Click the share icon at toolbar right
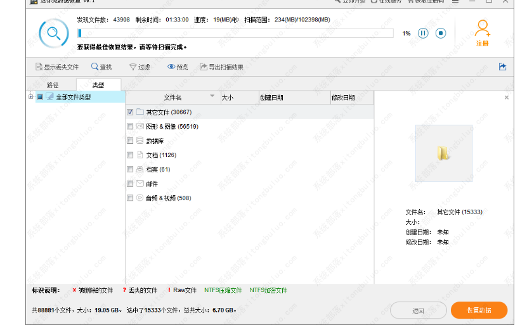Viewport: 520px width, 332px height. tap(502, 67)
